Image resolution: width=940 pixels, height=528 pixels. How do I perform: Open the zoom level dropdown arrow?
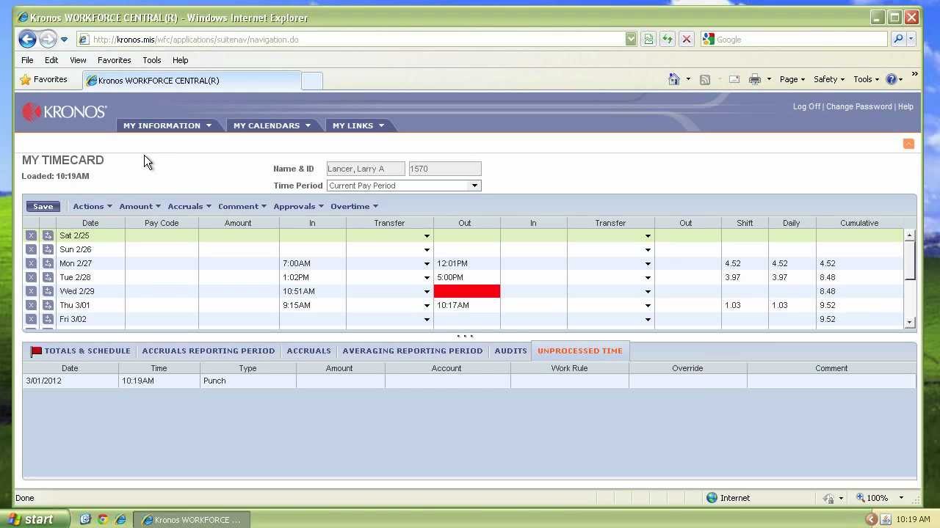(x=901, y=498)
